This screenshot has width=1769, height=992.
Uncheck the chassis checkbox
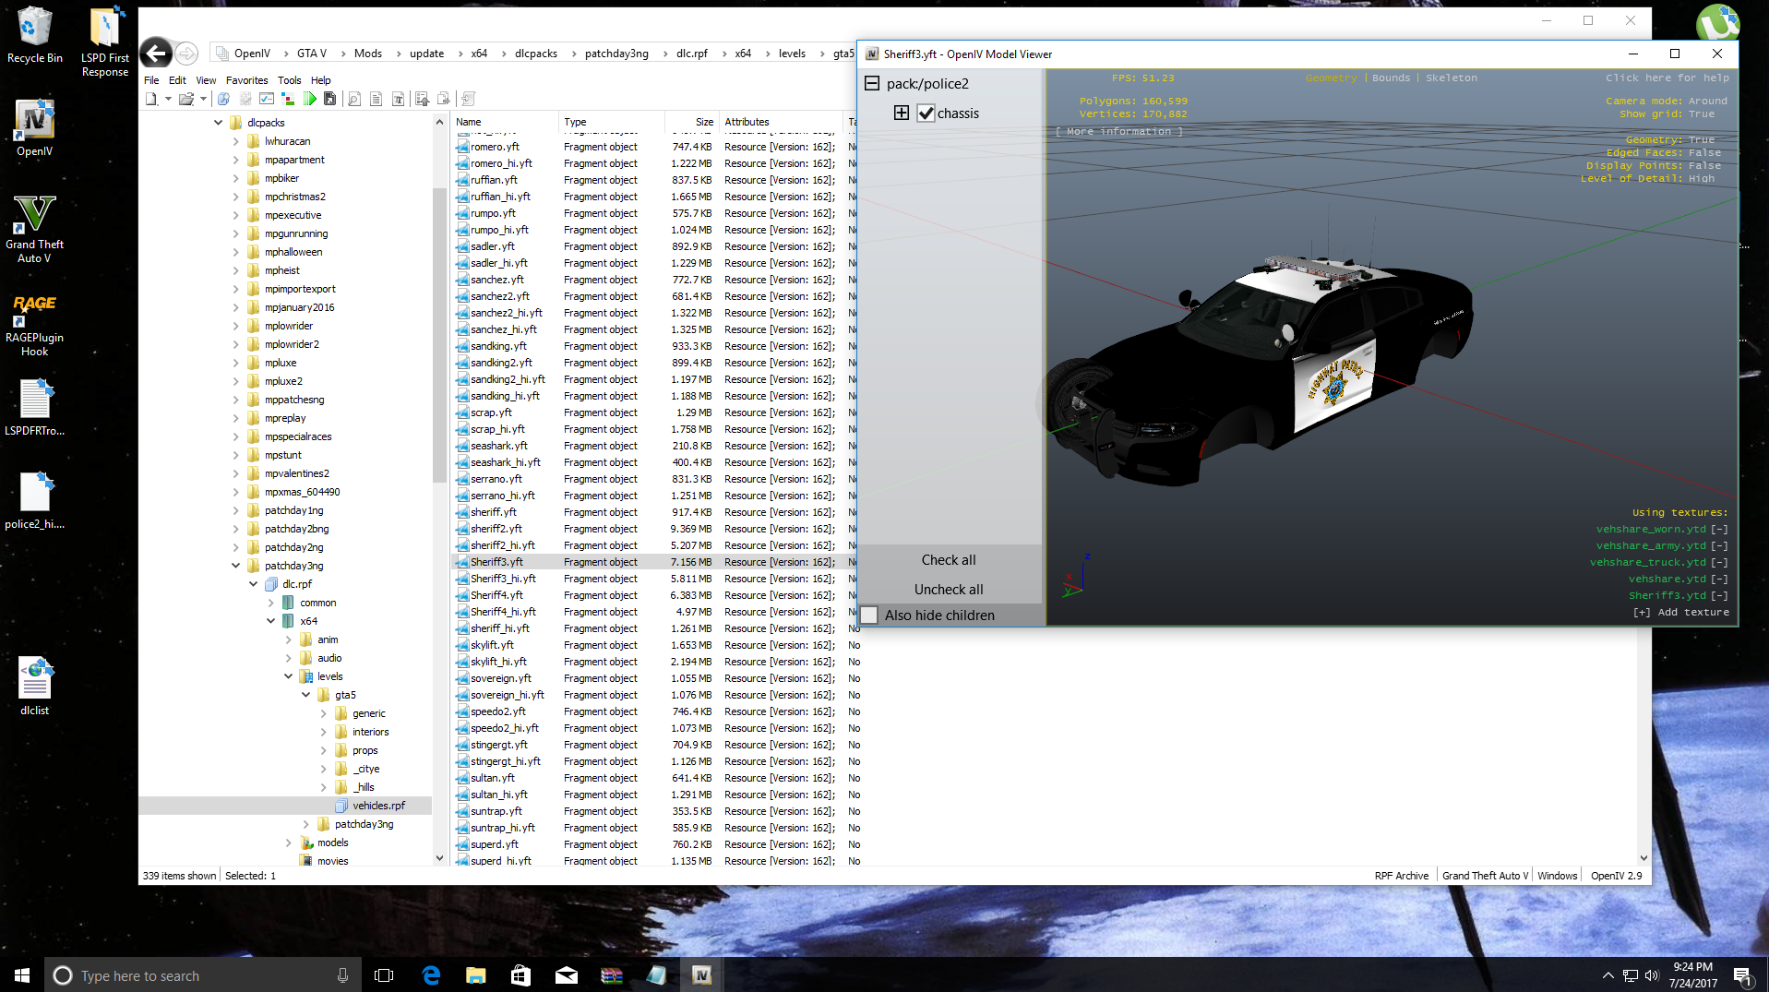coord(926,114)
